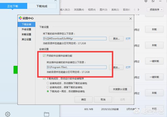The height and width of the screenshot is (117, 167).
Task: Click install path field D:\Program Files\
Action: point(76,67)
